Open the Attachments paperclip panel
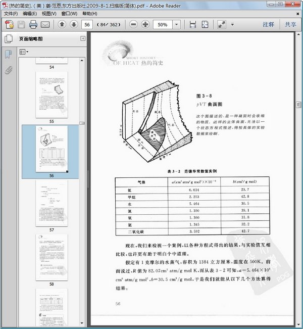 pos(9,70)
